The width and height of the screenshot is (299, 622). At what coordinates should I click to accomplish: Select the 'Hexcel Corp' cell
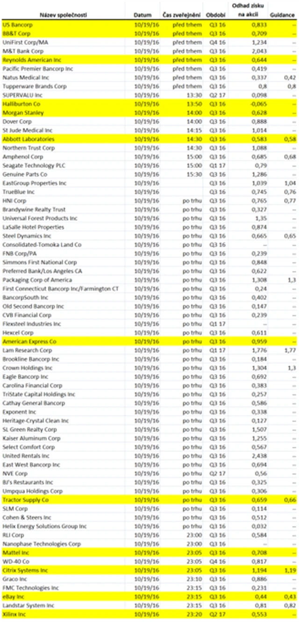(x=63, y=332)
